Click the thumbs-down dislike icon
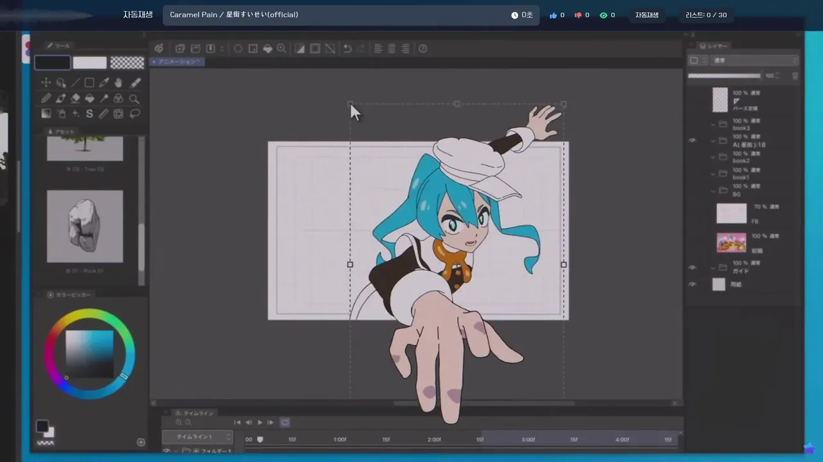This screenshot has width=823, height=462. (x=578, y=15)
